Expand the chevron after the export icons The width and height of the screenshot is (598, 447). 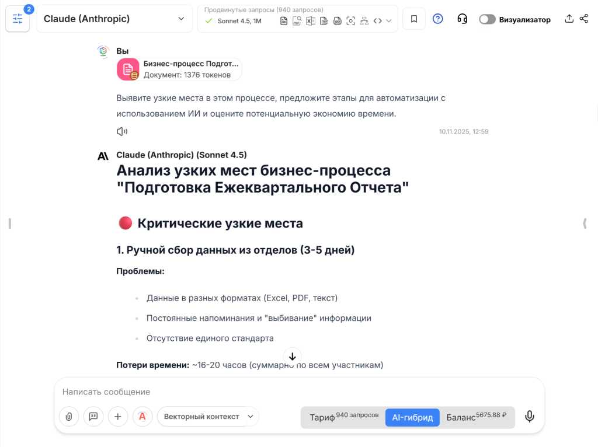point(388,20)
